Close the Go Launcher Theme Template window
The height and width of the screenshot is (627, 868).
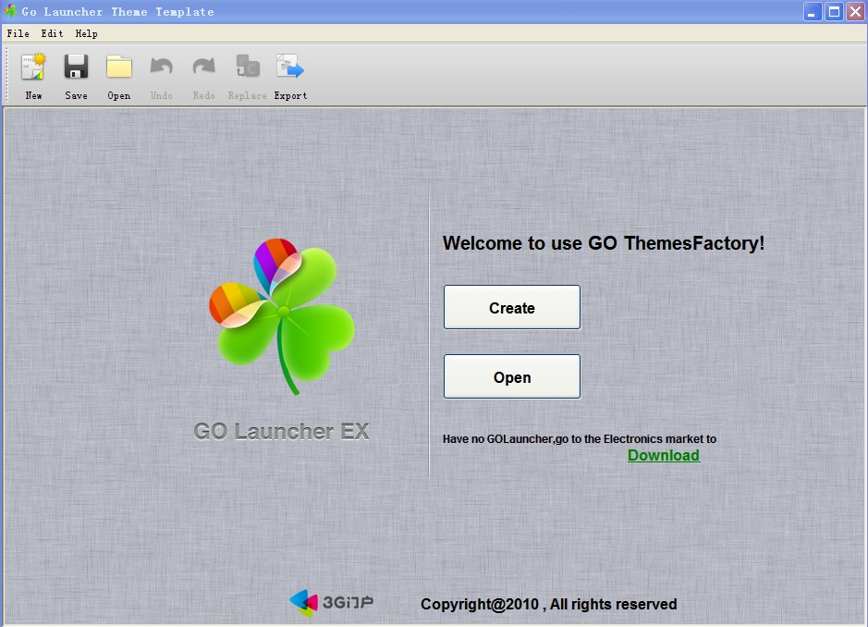[x=855, y=12]
